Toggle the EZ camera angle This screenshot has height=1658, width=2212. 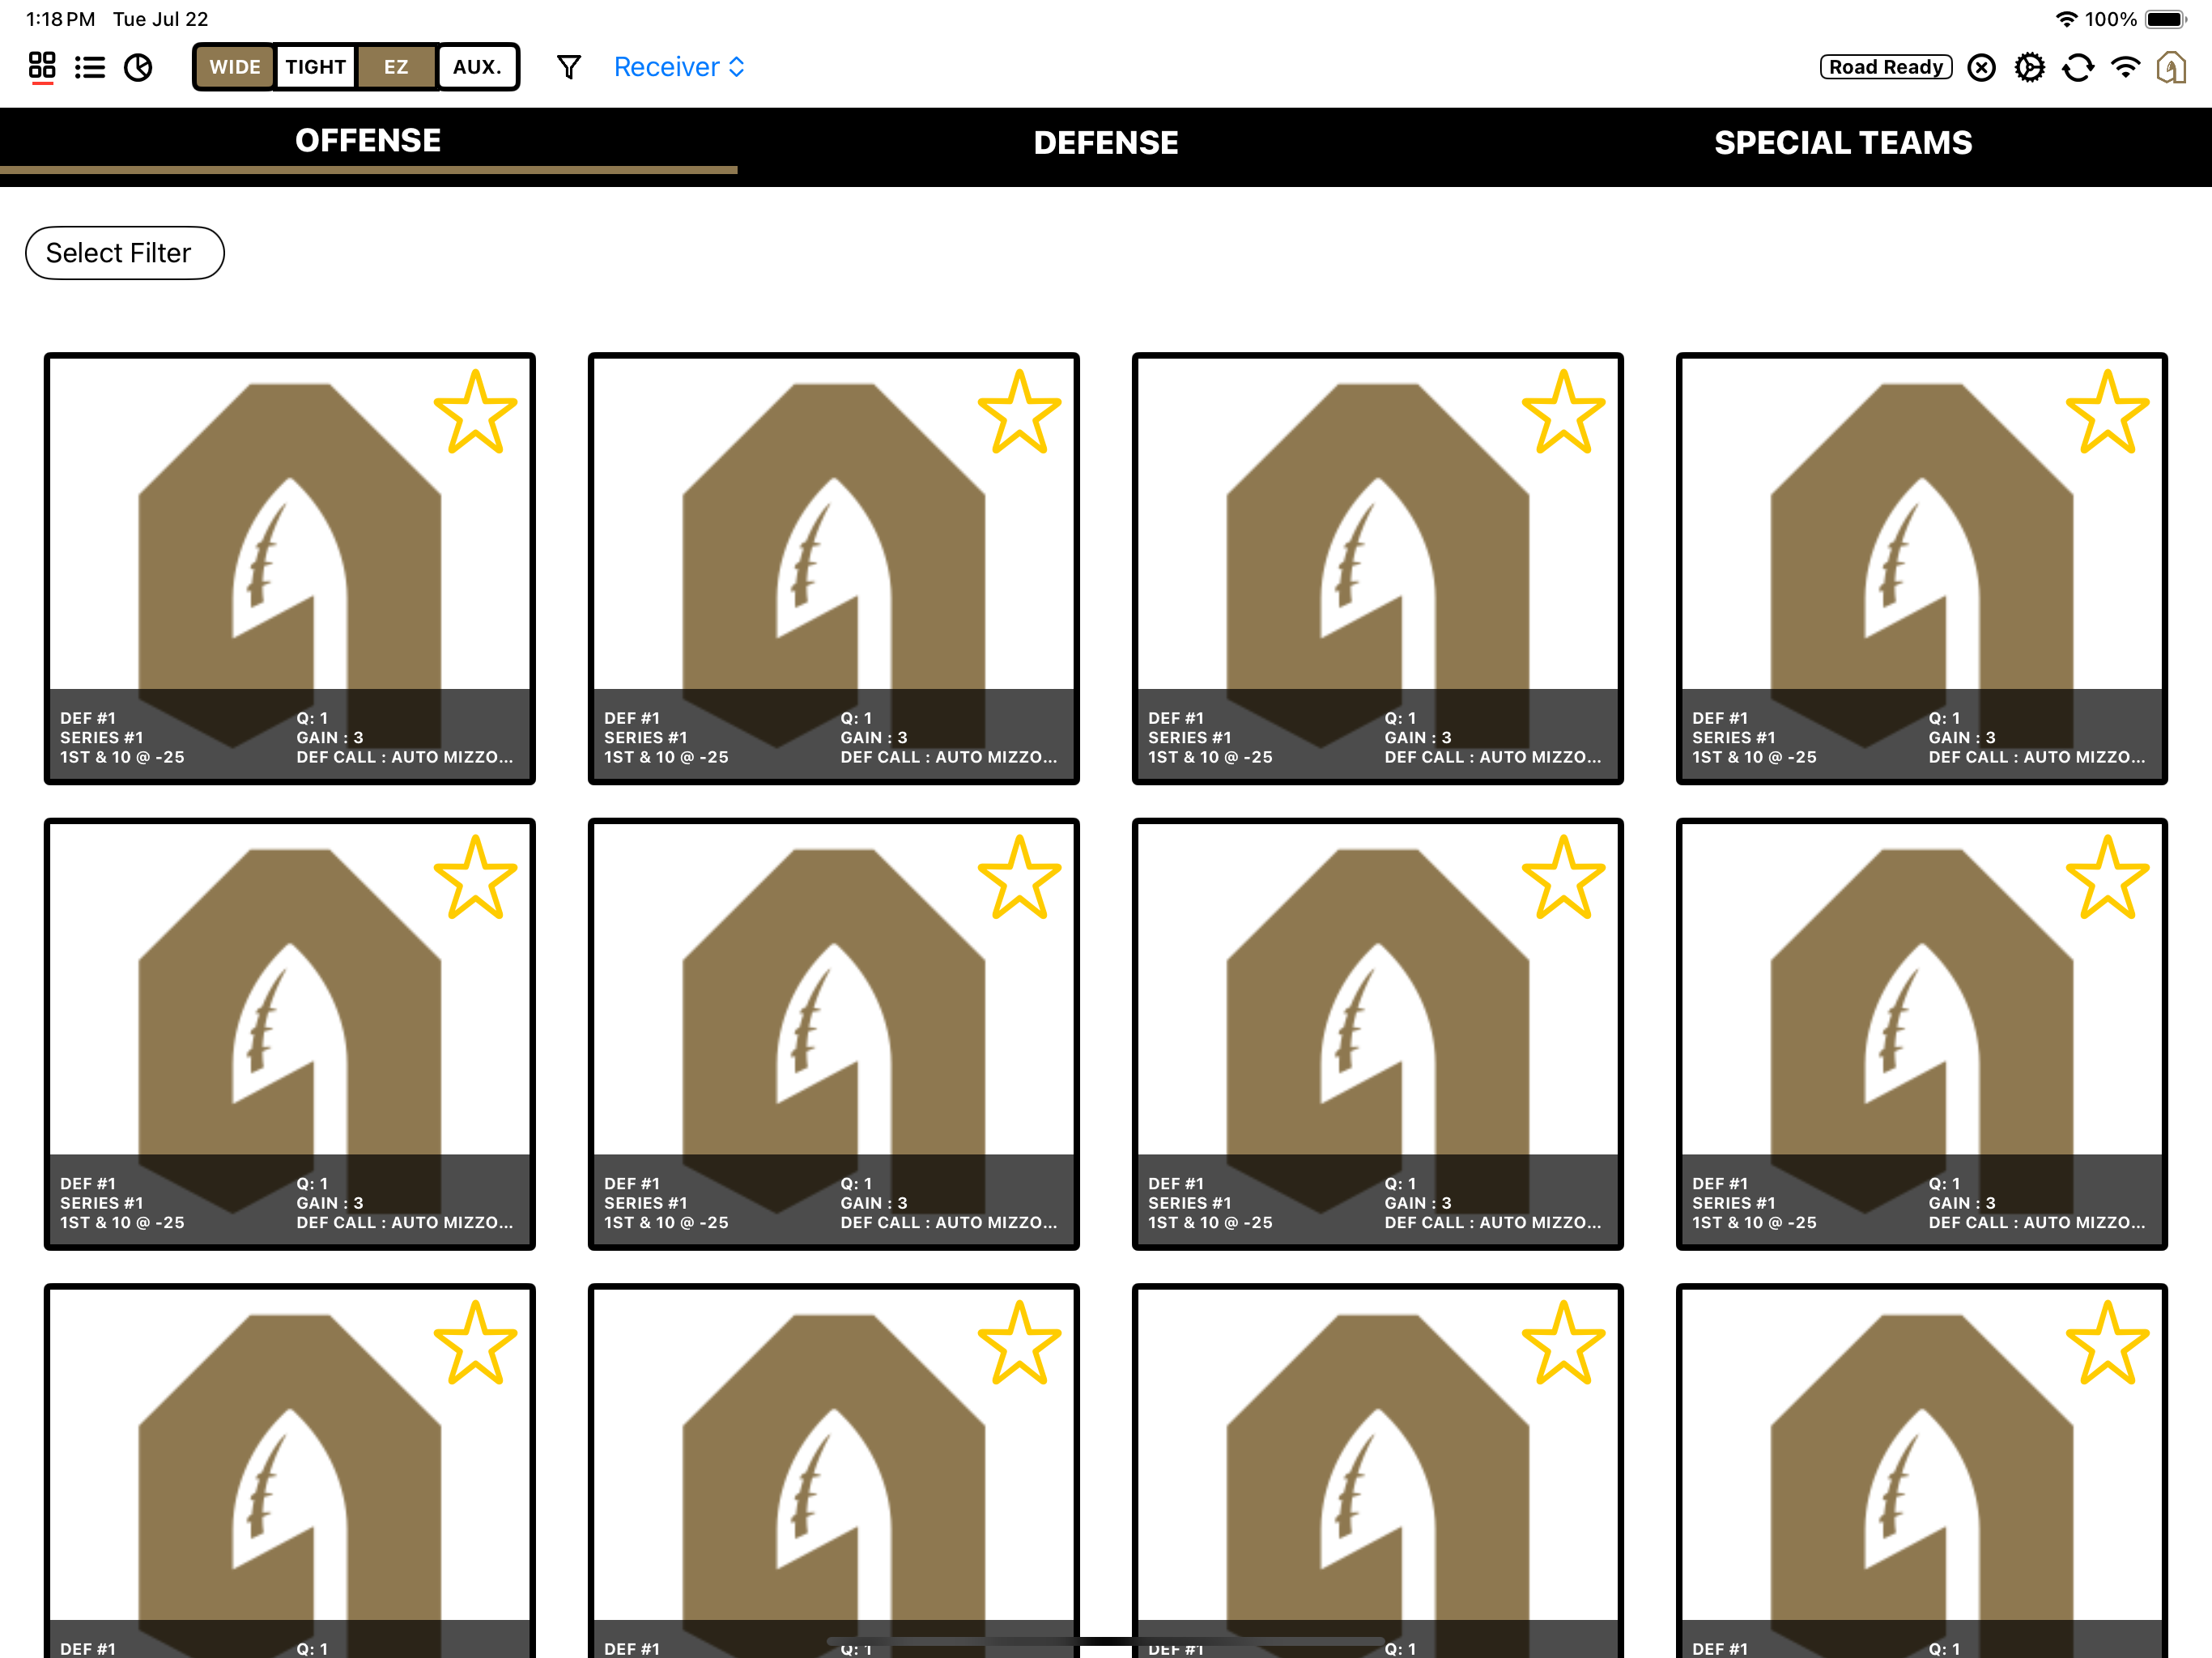coord(396,67)
